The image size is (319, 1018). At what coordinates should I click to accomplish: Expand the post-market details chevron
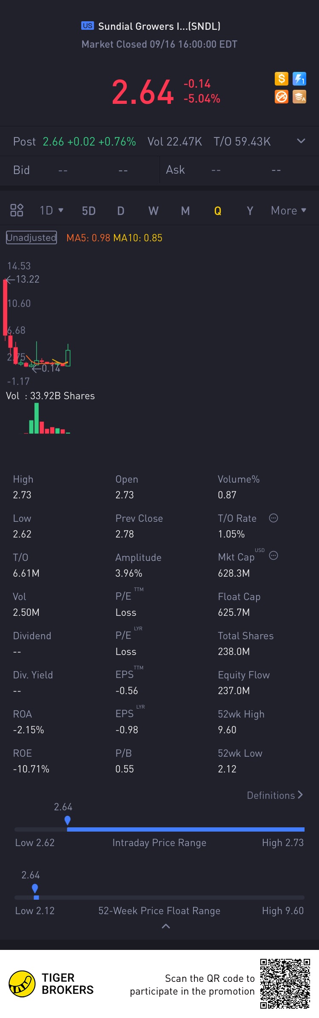[301, 141]
